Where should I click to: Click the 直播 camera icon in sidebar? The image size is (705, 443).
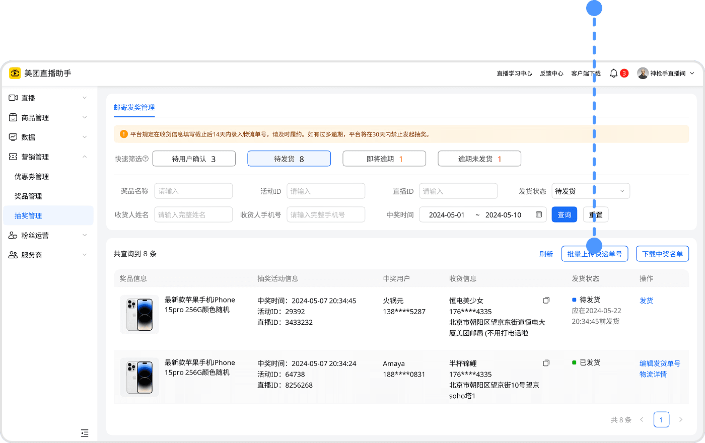[13, 98]
